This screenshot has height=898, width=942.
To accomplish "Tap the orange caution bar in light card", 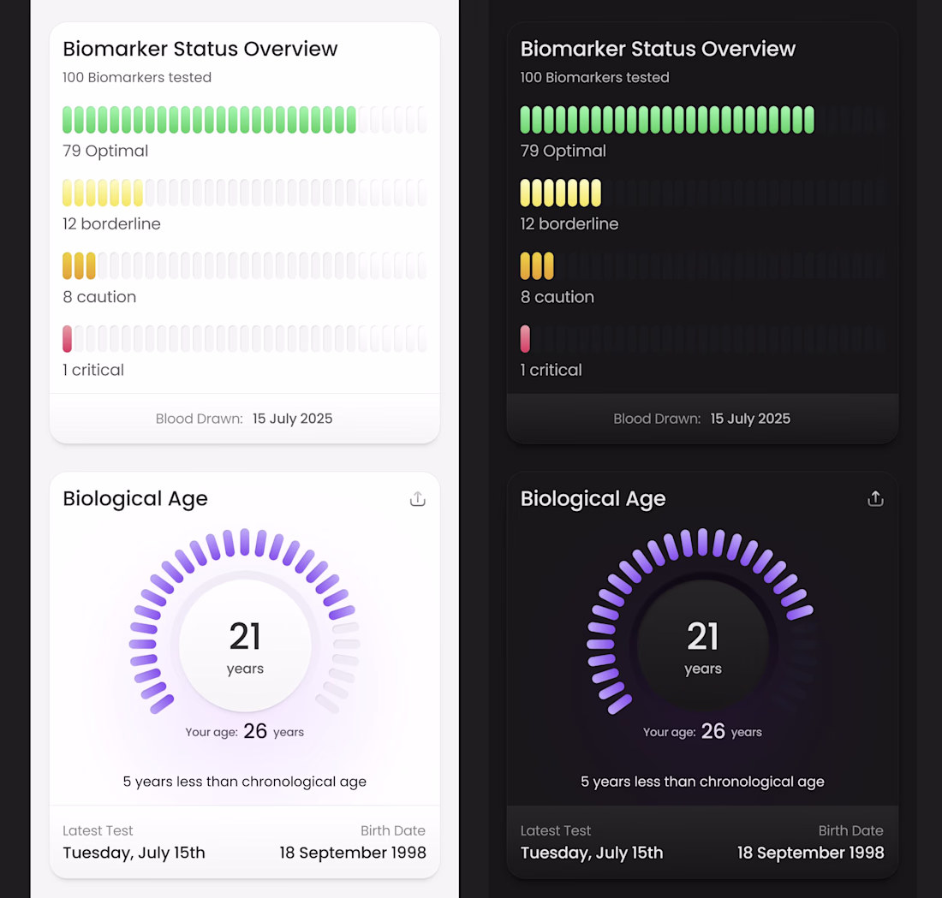I will [x=79, y=265].
